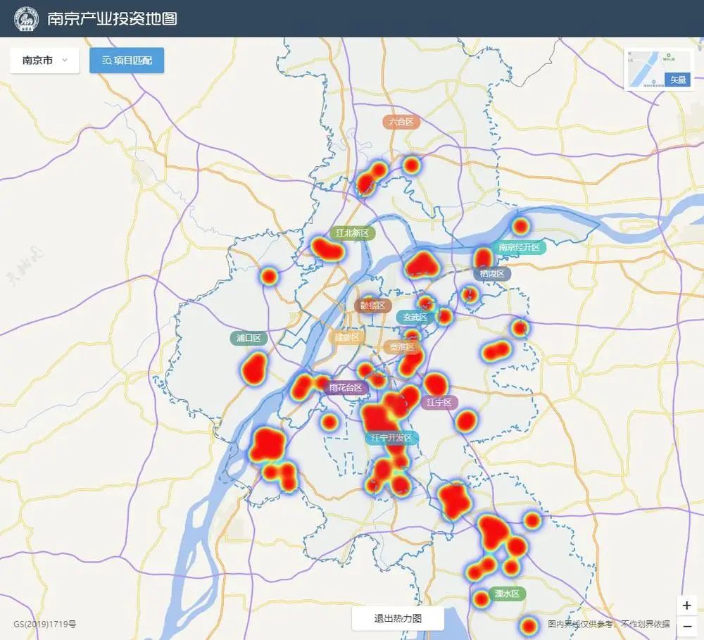The height and width of the screenshot is (640, 704).
Task: Click the 江宁开发区 zone label
Action: 392,438
